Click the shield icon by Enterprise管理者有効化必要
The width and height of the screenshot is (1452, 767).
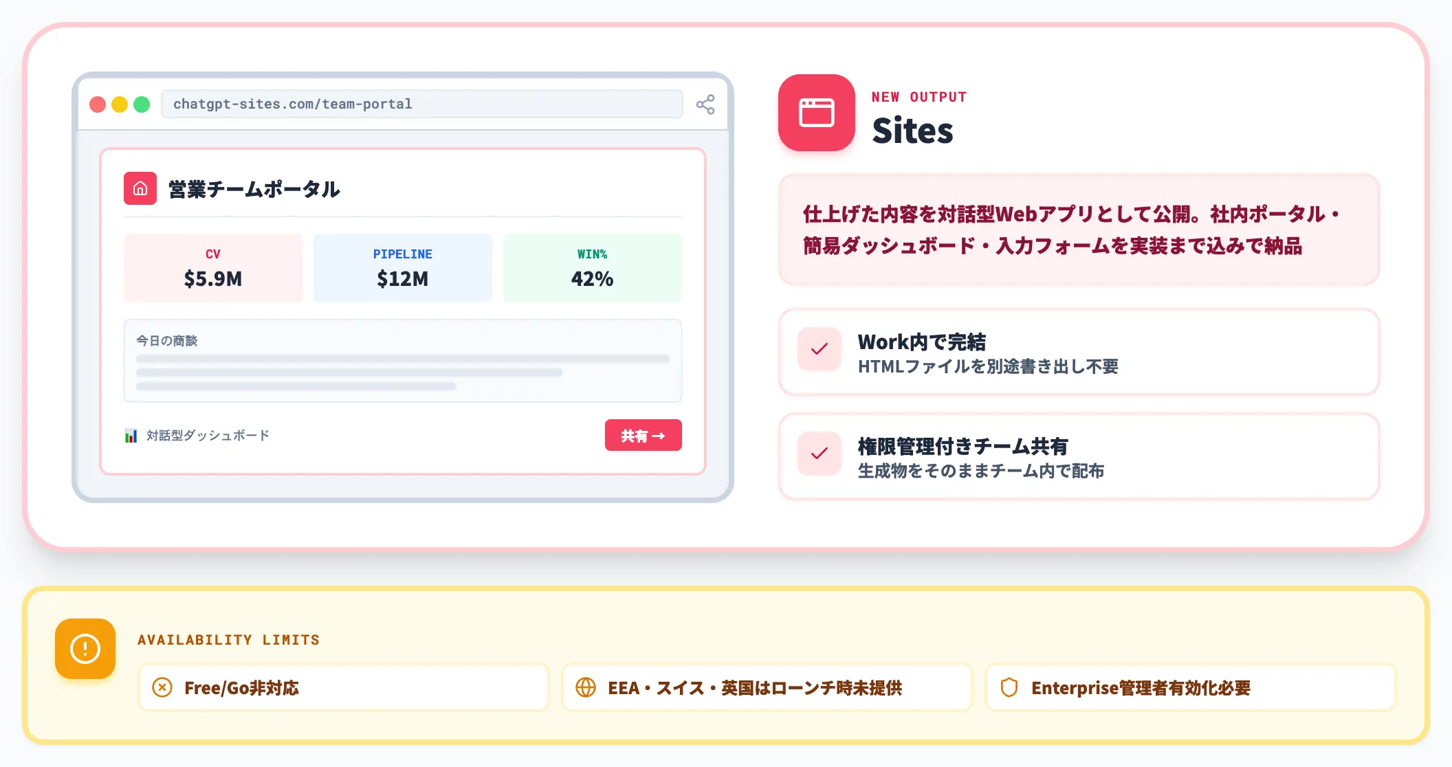(1009, 687)
